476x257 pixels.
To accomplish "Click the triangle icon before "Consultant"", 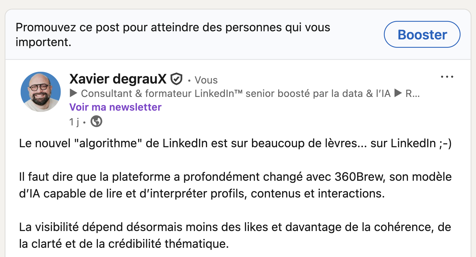I will (73, 93).
